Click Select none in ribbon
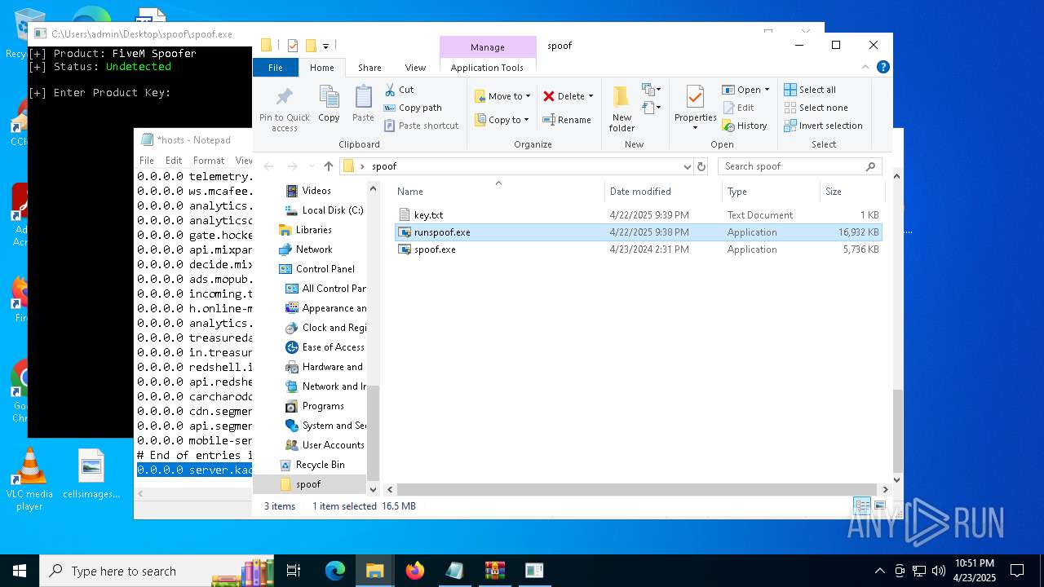The image size is (1044, 587). click(x=816, y=108)
